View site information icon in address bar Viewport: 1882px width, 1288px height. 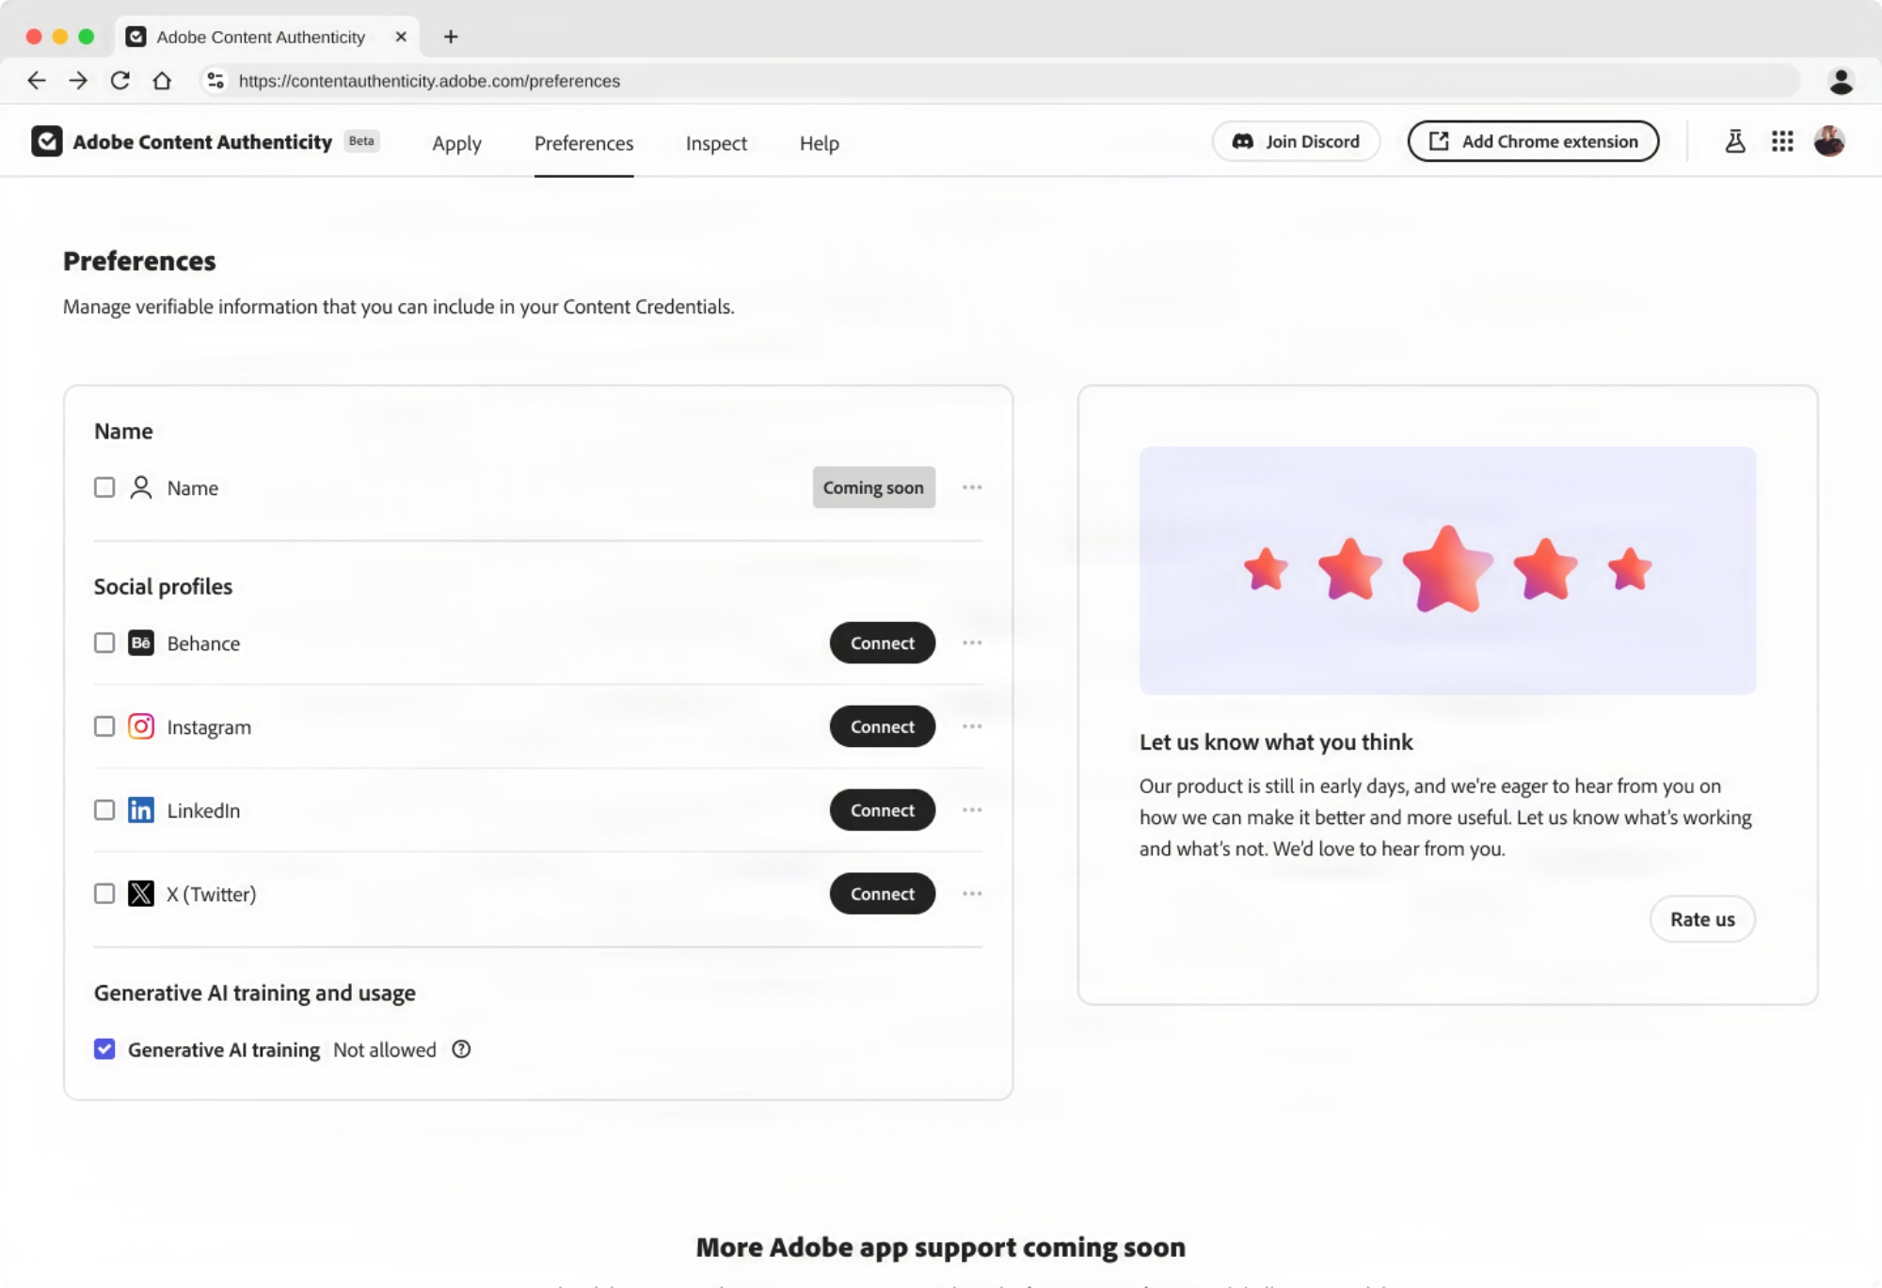coord(215,81)
